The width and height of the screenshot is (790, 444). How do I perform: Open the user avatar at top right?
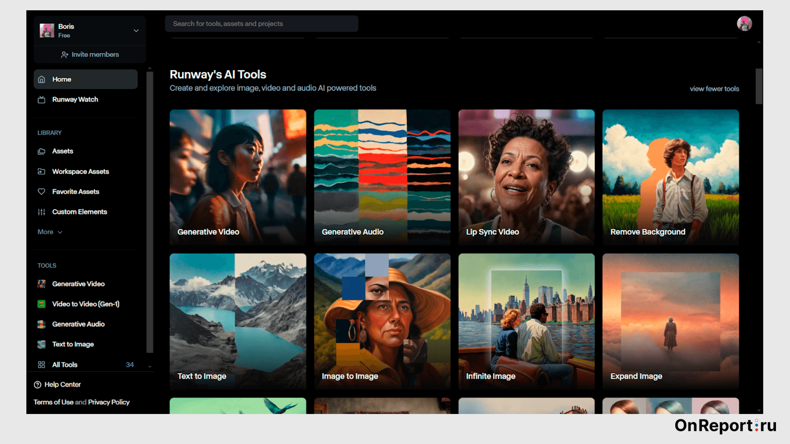(744, 23)
